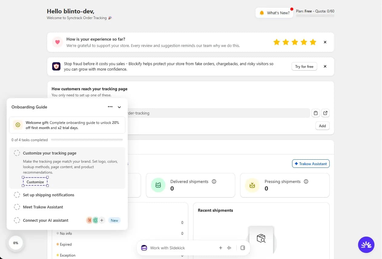Screen dimensions: 382x259
Task: Click the Claude AI assistant icon
Action: click(89, 220)
